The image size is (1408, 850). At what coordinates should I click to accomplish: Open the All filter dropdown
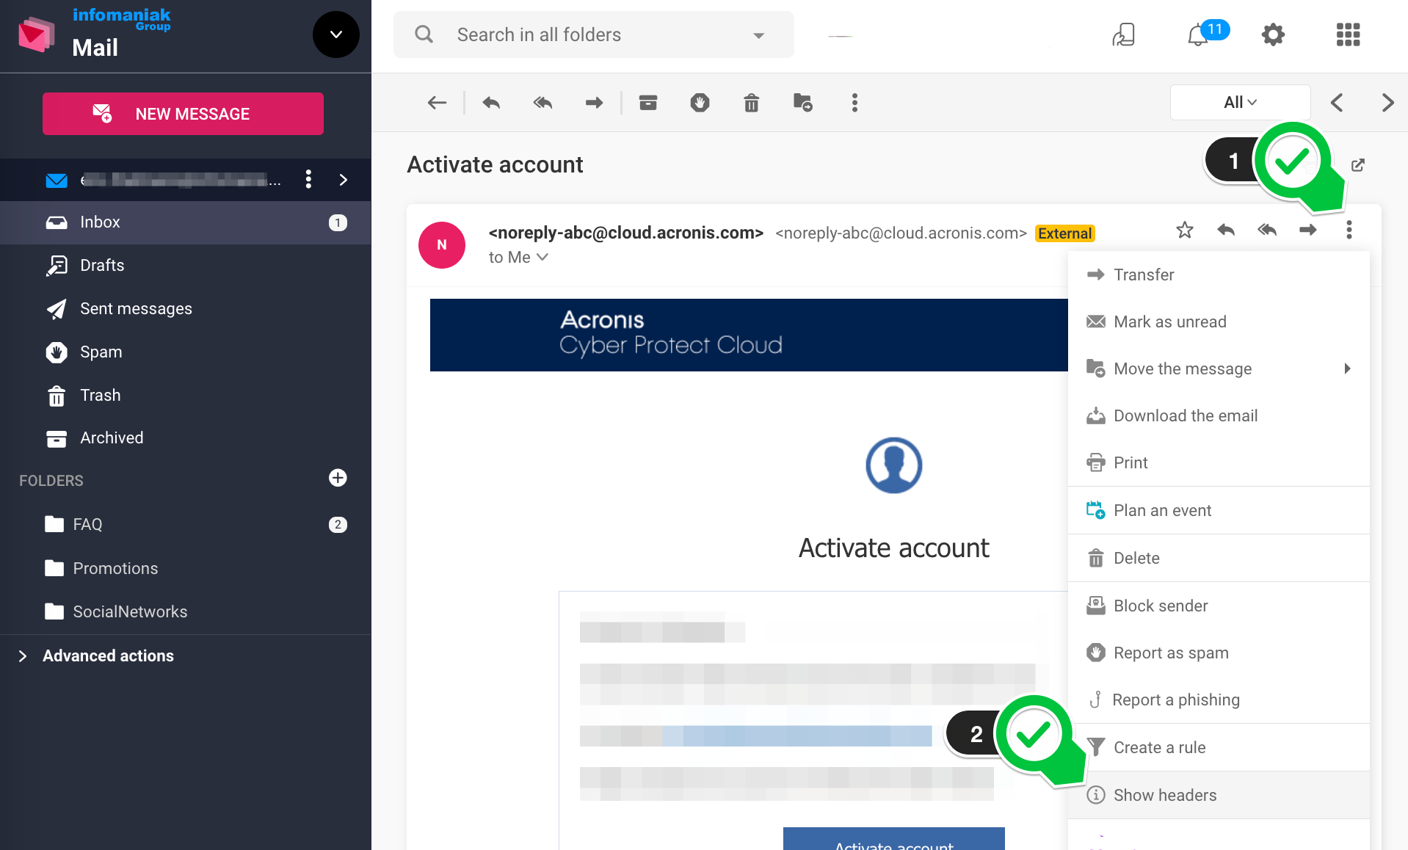[1241, 103]
